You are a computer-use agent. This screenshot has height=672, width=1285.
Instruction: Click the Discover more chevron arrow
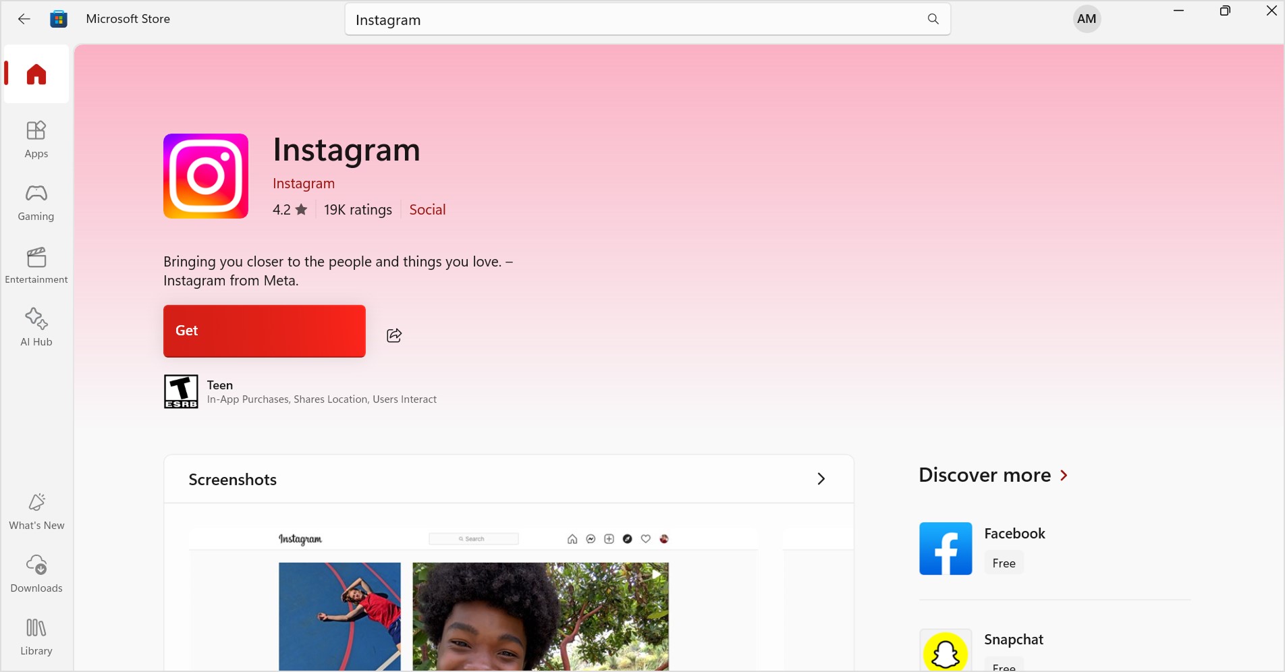[1064, 476]
